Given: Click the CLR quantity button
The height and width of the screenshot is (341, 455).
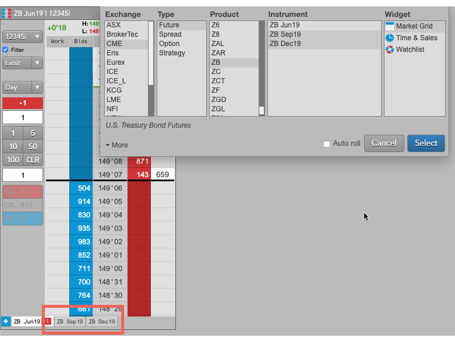Looking at the screenshot, I should pyautogui.click(x=33, y=160).
